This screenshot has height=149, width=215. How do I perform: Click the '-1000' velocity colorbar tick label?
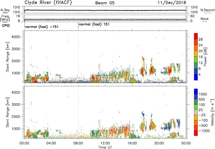(204, 131)
